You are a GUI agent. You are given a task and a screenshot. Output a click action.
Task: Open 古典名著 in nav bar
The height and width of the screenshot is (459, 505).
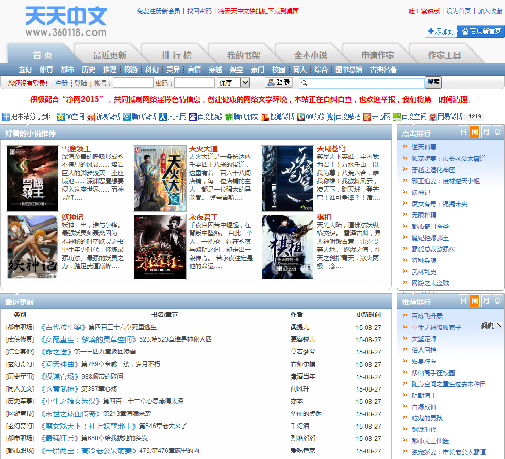pos(383,70)
